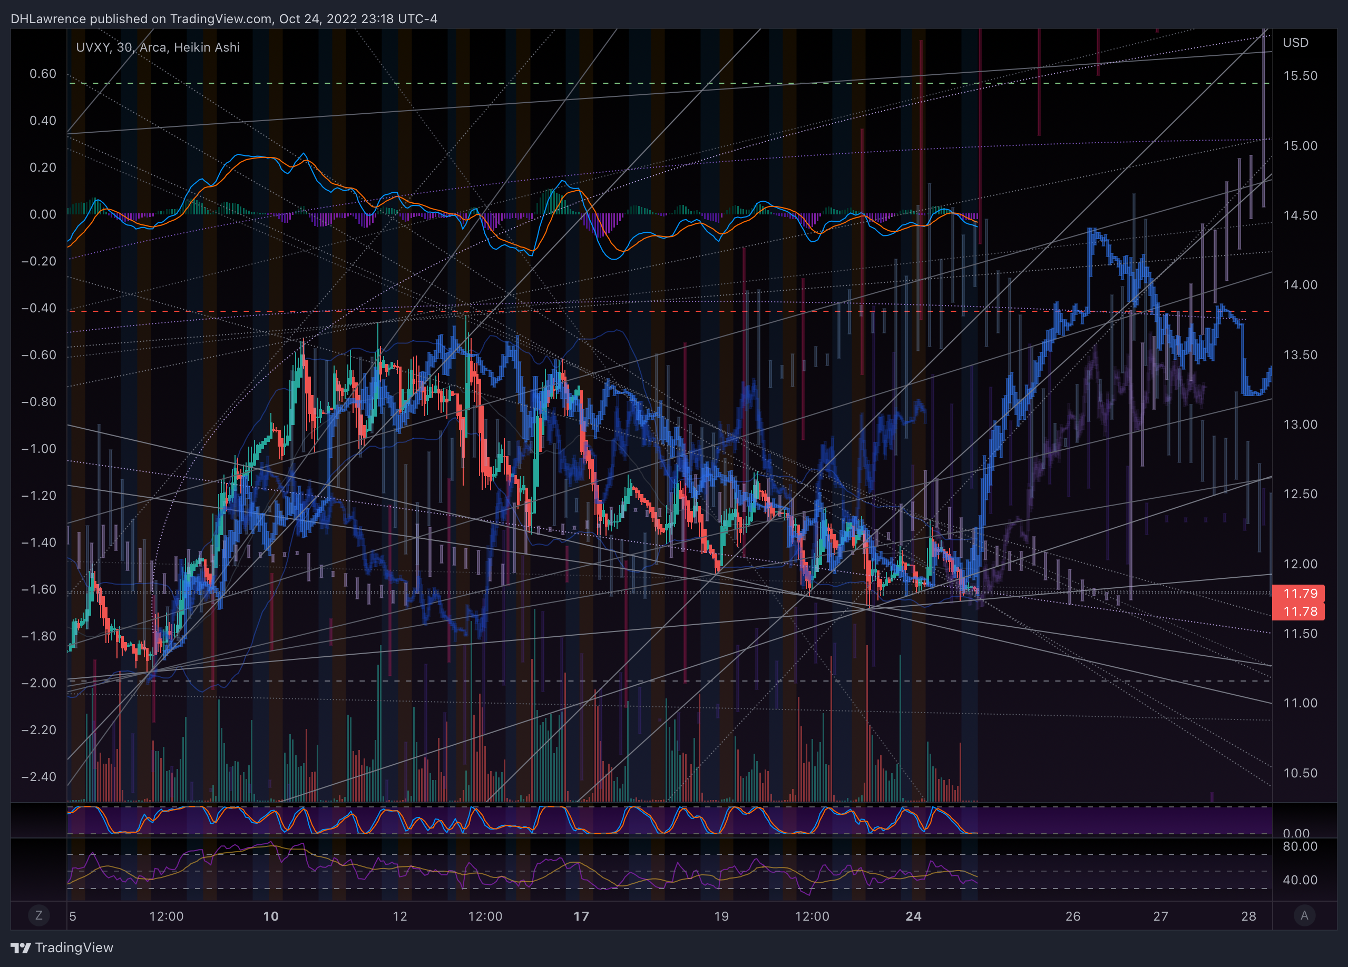Click the bold date label 17 on the time axis
Viewport: 1348px width, 967px height.
(581, 916)
